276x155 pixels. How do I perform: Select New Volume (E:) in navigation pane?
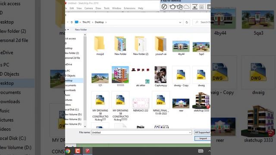coord(73,119)
